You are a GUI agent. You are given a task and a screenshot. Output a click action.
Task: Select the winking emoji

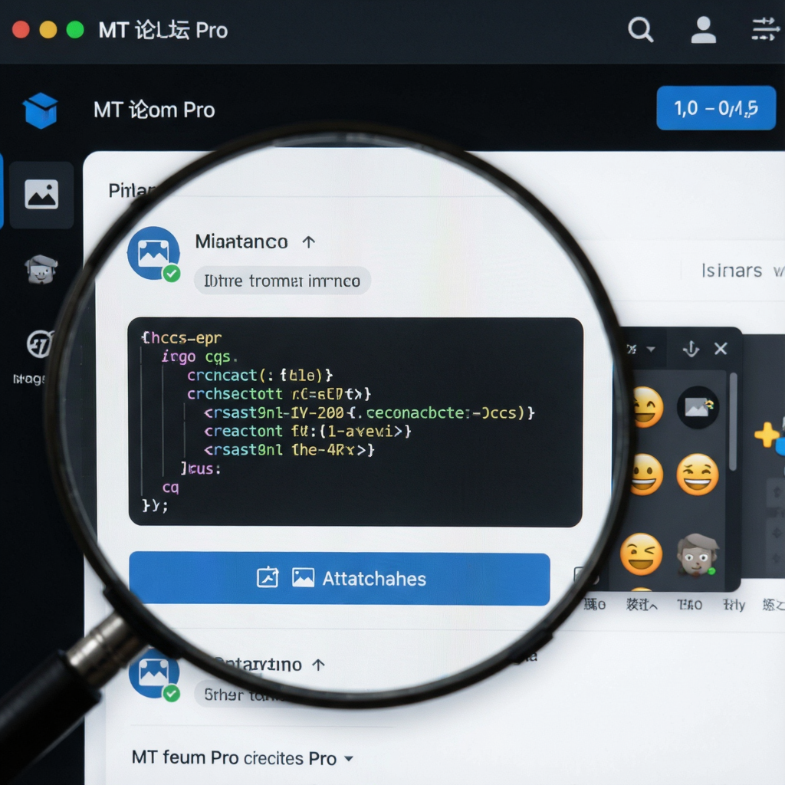[x=641, y=553]
